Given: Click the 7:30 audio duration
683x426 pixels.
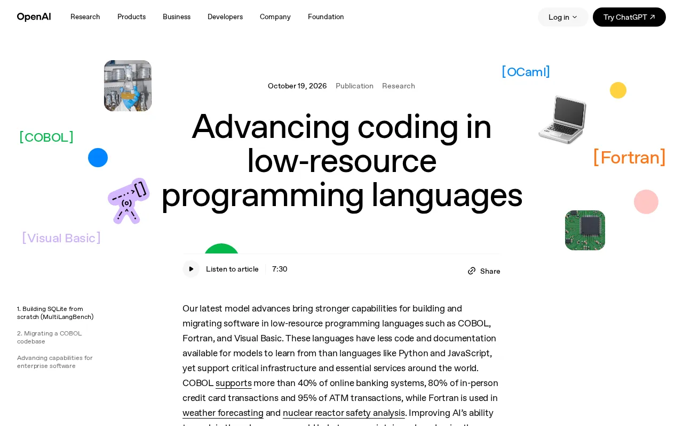Looking at the screenshot, I should coord(280,269).
